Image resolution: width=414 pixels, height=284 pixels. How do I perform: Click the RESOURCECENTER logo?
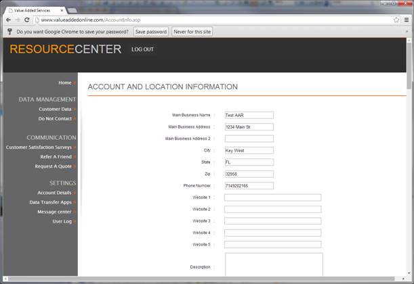66,49
